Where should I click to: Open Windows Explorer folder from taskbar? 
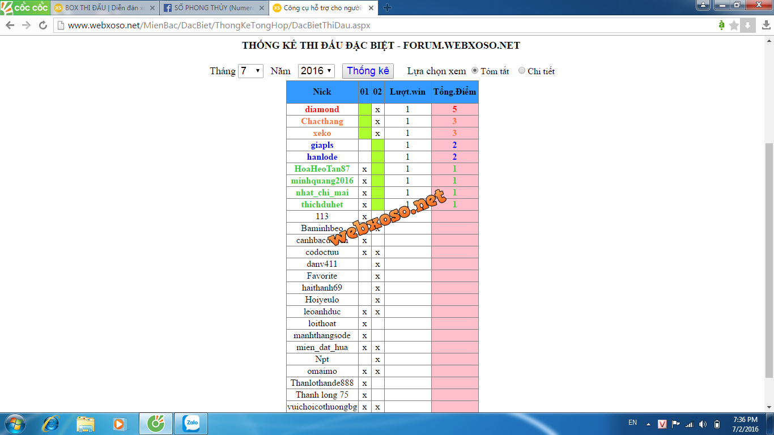[86, 424]
